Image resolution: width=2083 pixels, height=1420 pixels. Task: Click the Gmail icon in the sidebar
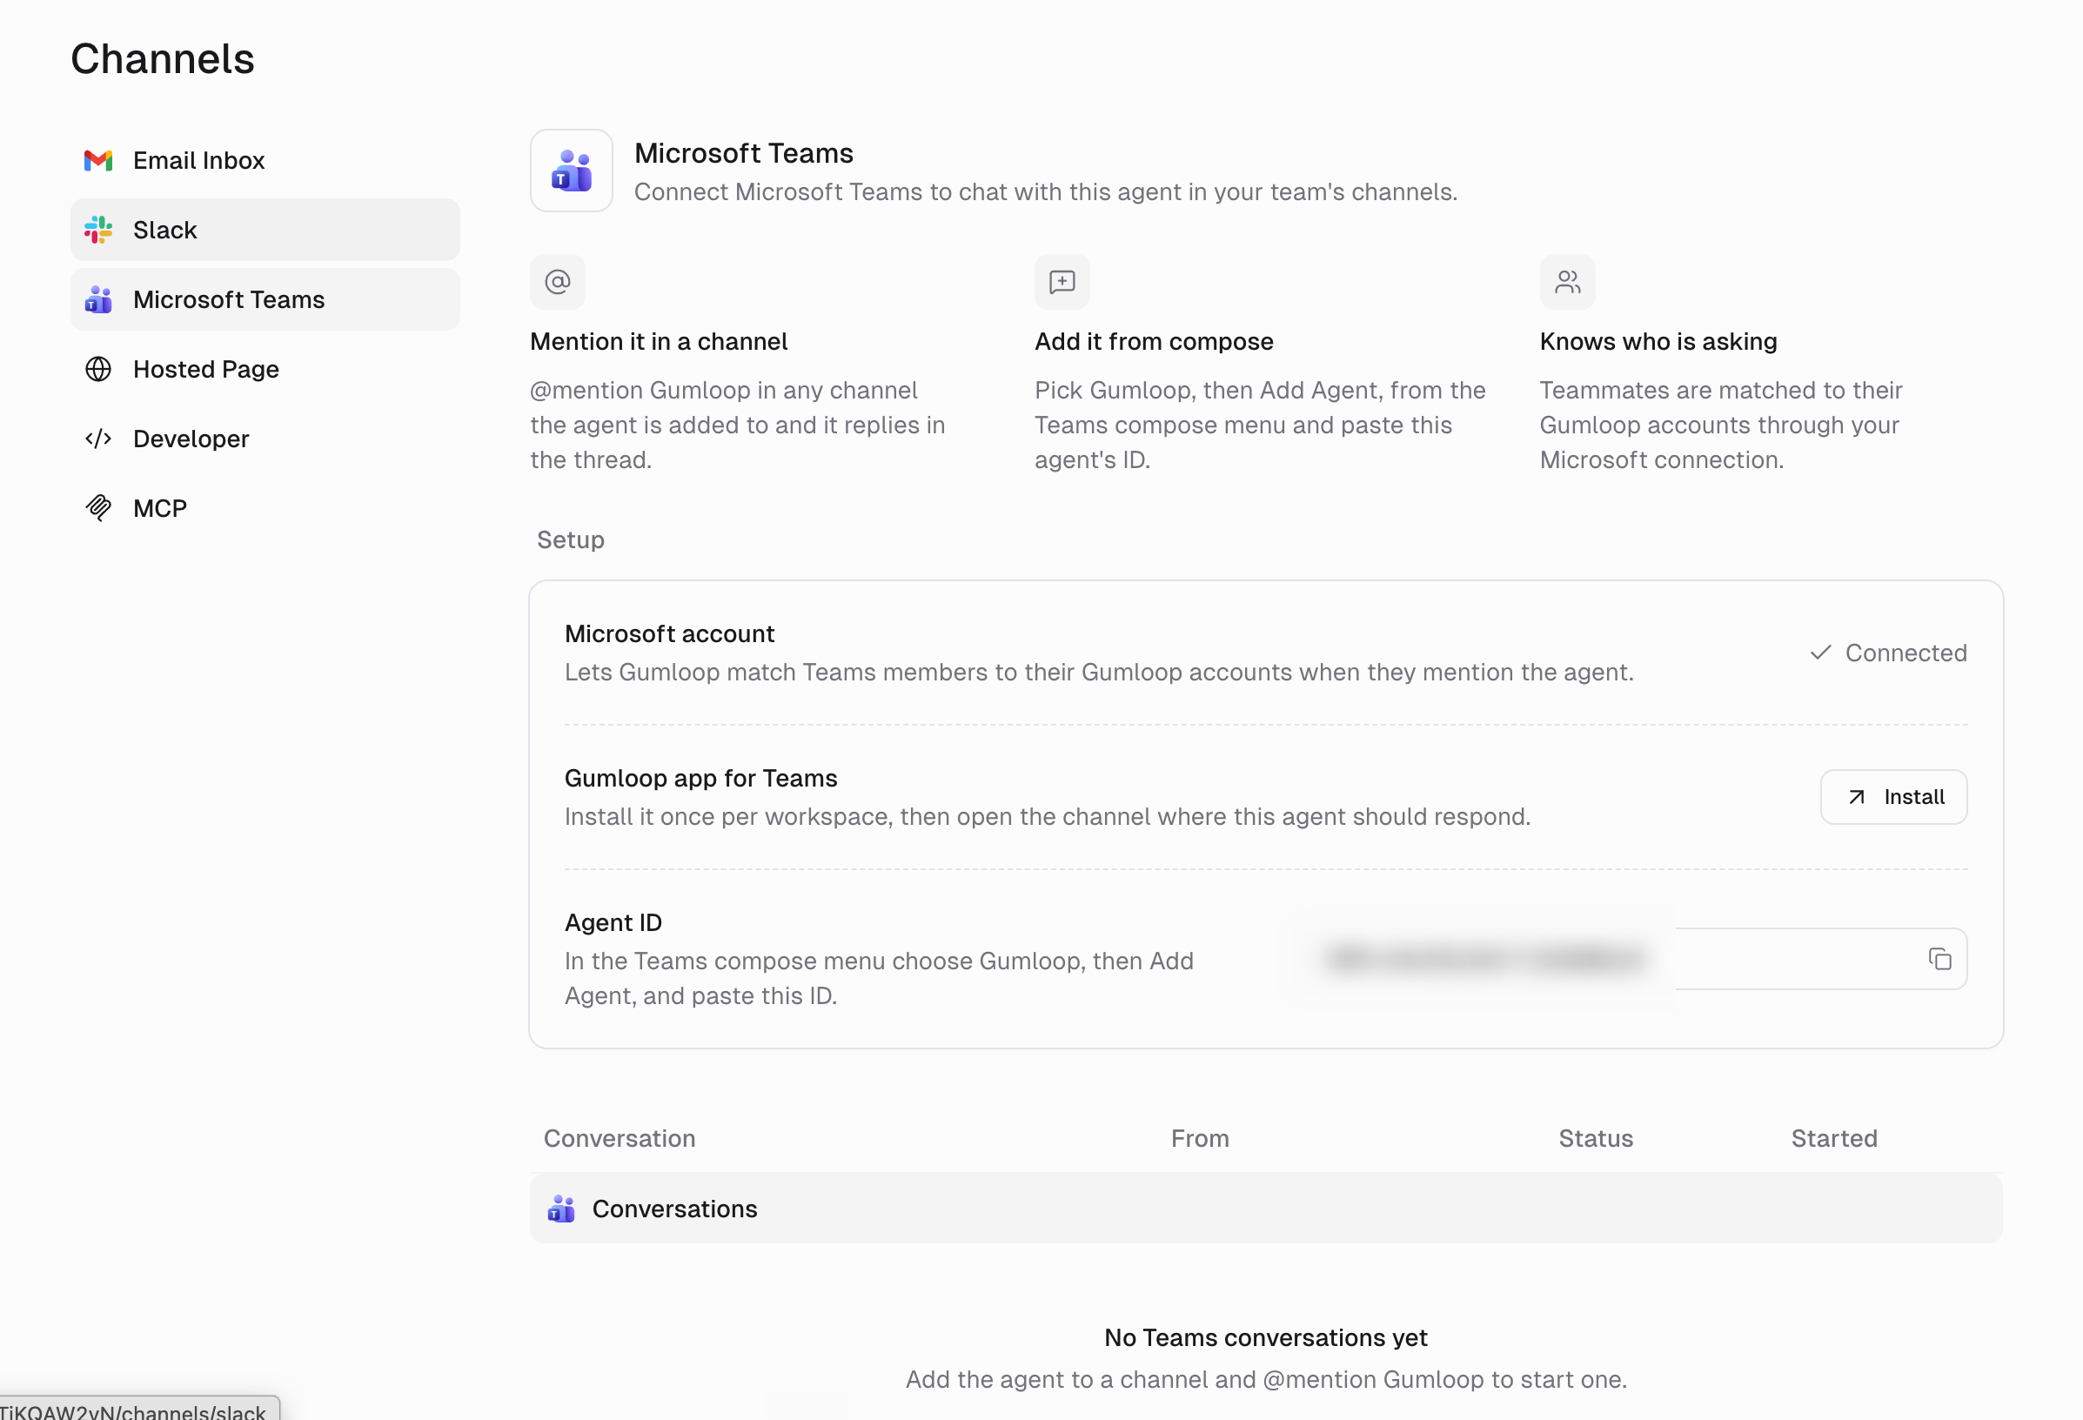tap(98, 160)
